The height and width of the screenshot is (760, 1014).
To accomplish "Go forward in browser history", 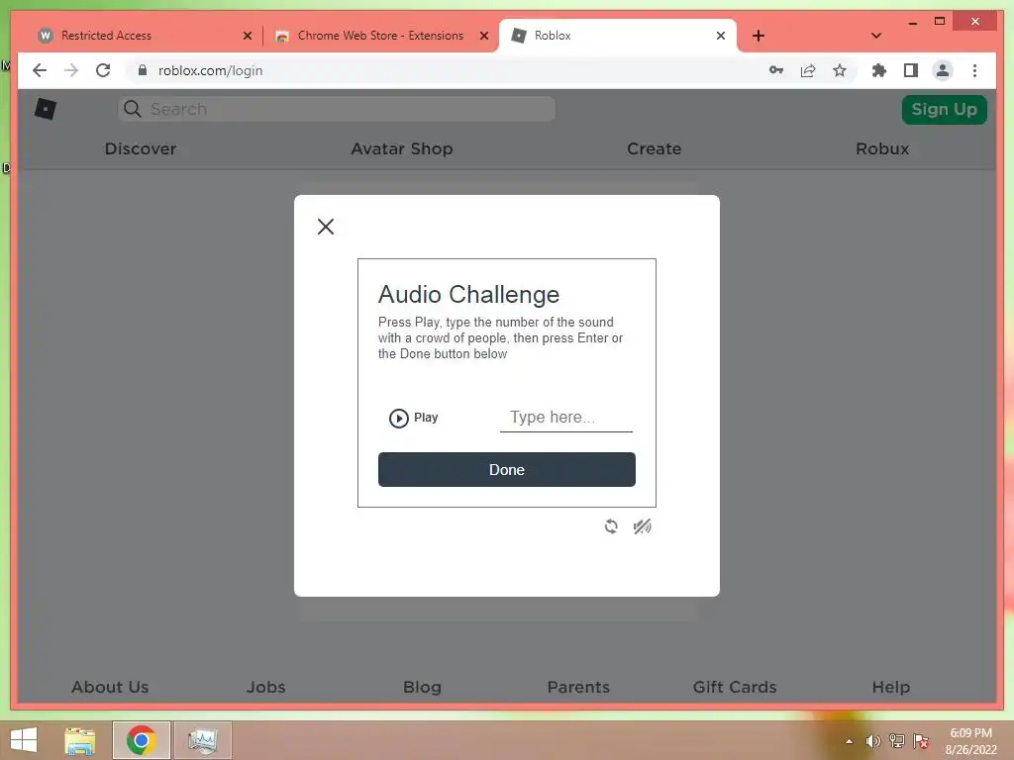I will coord(71,70).
